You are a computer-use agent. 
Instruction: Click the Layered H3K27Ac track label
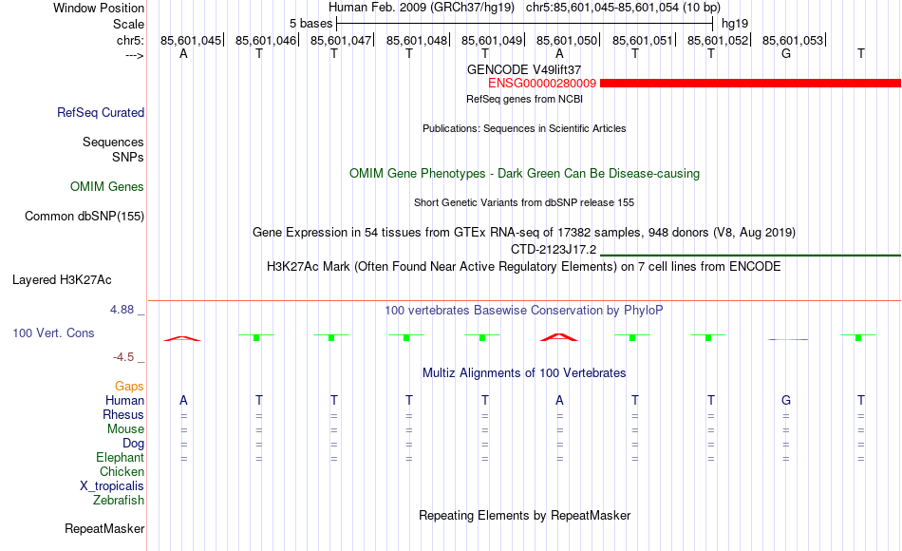click(x=62, y=280)
